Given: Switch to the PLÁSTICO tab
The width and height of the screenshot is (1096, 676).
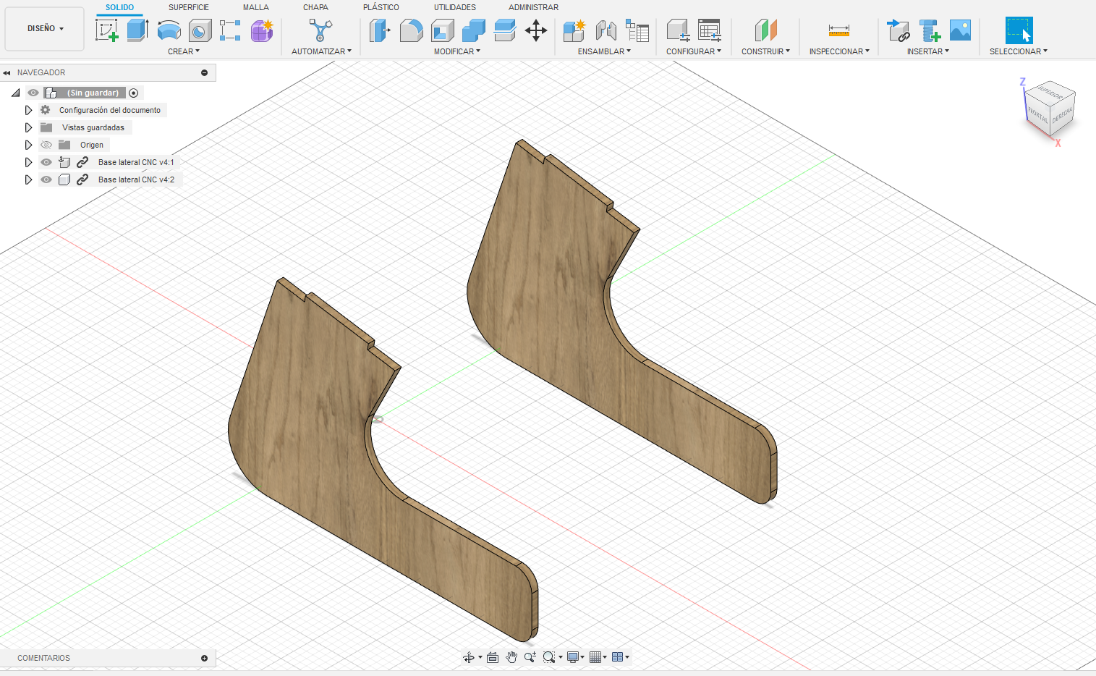Looking at the screenshot, I should coord(381,7).
